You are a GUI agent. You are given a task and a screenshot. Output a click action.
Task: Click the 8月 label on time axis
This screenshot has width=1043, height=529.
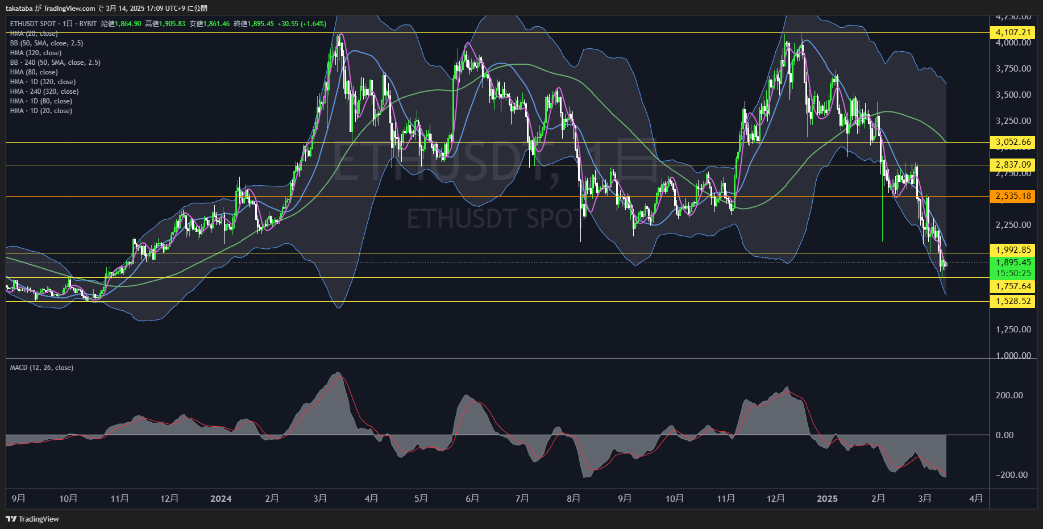(574, 499)
